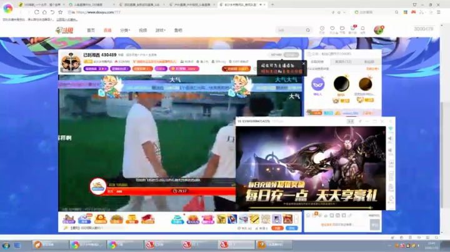Click red game controller icon in browser toolbar
This screenshot has width=450, height=252.
click(414, 12)
